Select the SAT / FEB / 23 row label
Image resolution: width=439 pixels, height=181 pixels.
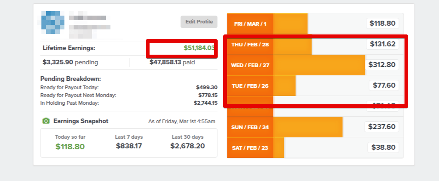coord(250,148)
